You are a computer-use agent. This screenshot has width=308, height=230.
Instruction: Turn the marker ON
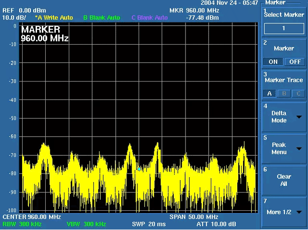click(x=273, y=62)
